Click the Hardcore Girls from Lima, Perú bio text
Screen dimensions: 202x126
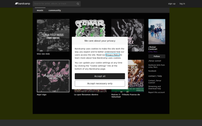157,66
